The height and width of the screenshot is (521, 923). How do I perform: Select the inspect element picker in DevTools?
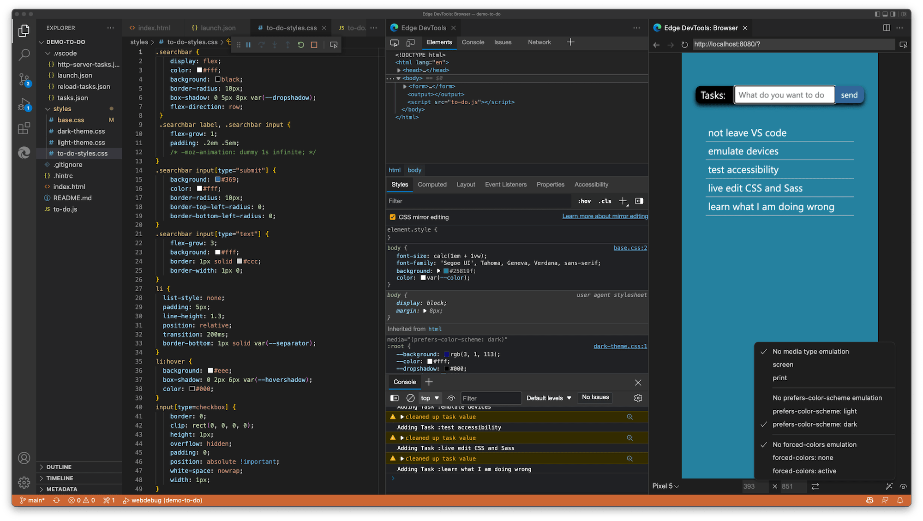coord(395,42)
